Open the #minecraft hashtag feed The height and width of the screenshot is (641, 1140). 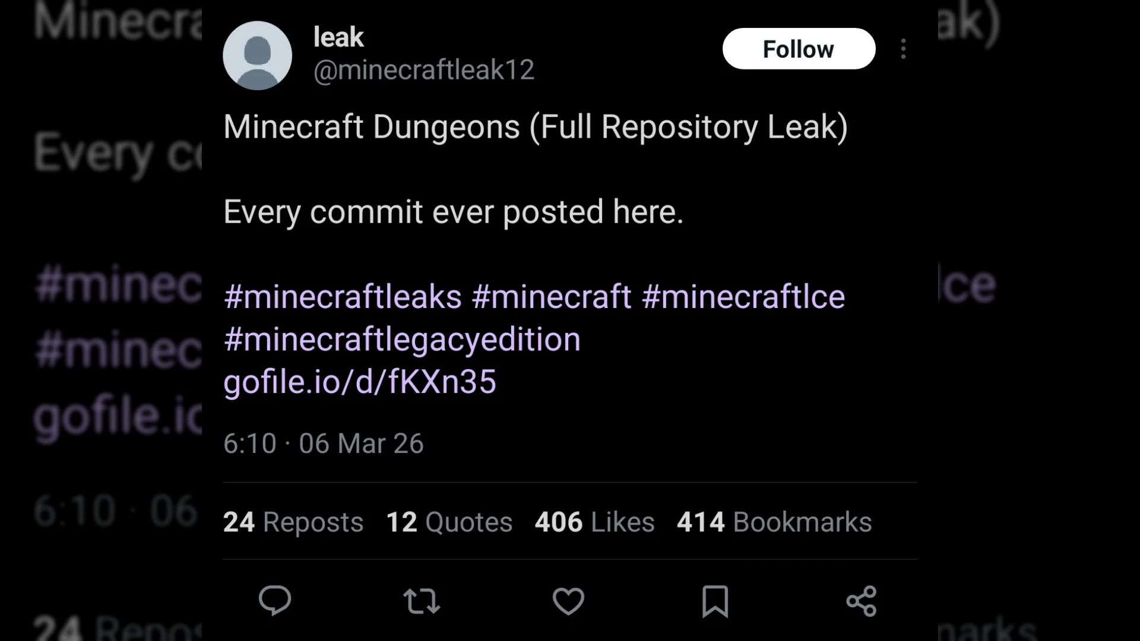[552, 296]
